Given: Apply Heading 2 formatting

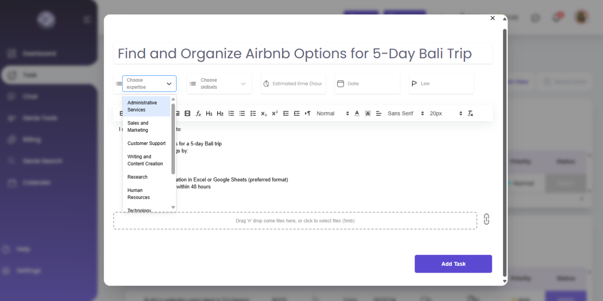Looking at the screenshot, I should (x=220, y=113).
